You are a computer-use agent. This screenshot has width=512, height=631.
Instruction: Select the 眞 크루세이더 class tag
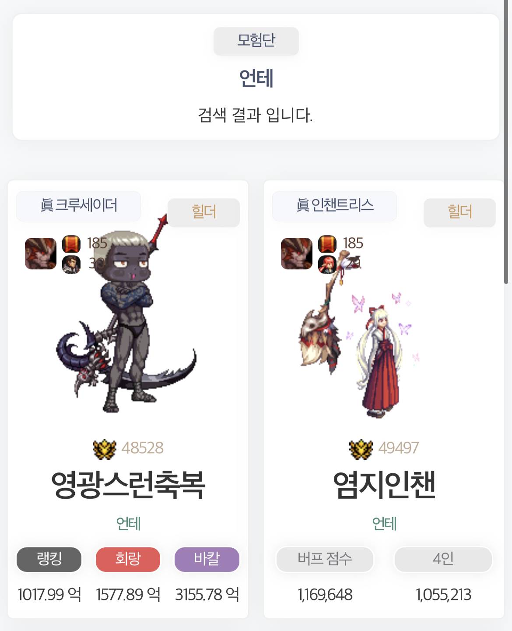(x=79, y=205)
